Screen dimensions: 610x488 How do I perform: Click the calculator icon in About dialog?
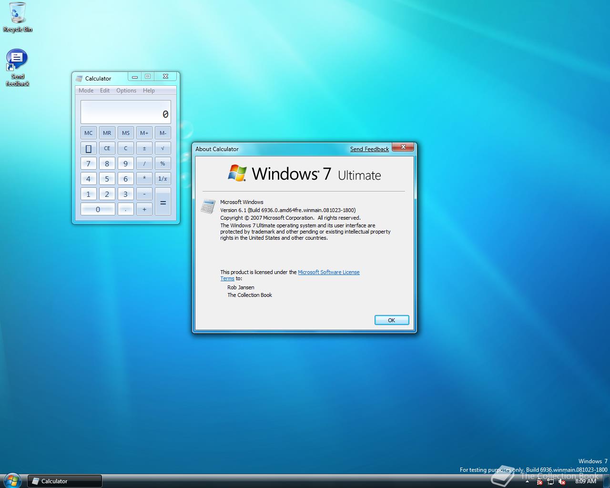(208, 206)
